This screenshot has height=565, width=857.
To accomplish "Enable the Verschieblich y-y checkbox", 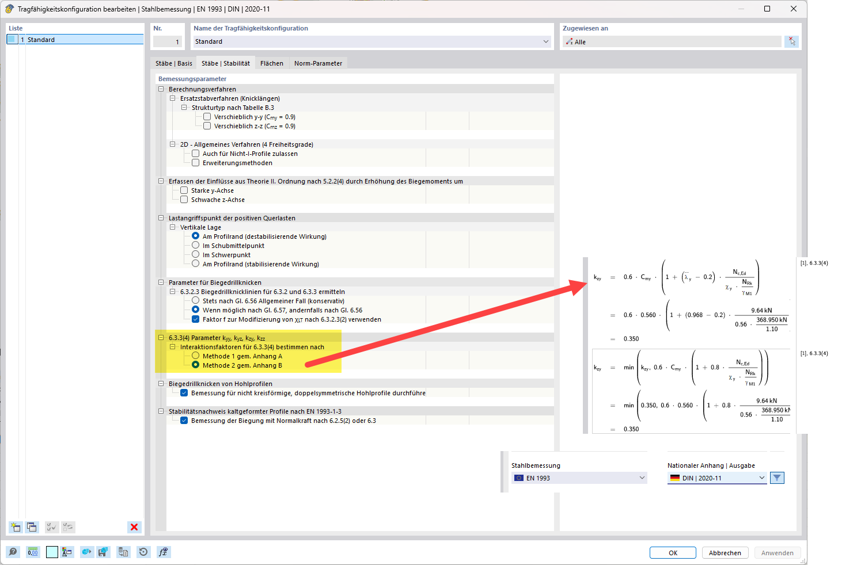I will 207,117.
